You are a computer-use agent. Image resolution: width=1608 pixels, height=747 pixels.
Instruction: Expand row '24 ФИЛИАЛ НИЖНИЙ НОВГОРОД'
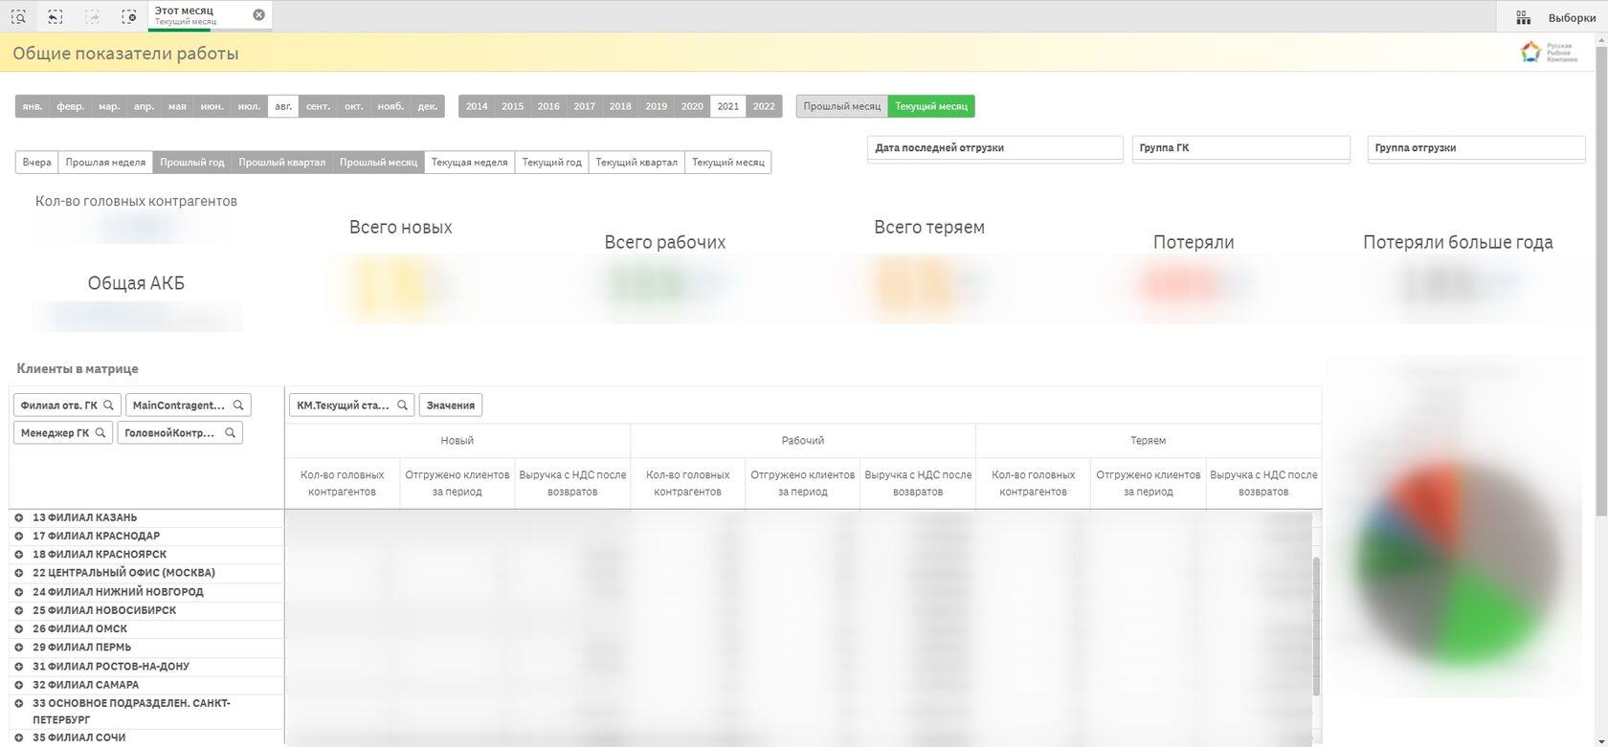coord(18,592)
